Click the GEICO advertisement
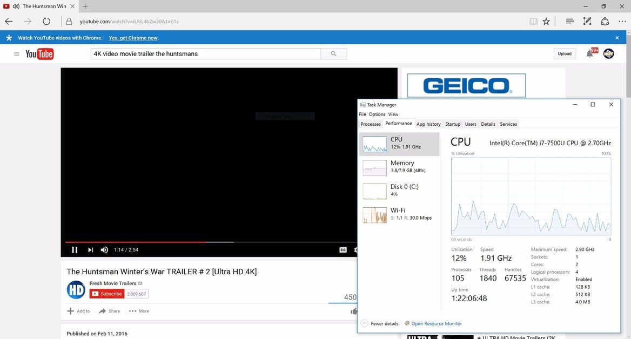631x339 pixels. point(466,85)
